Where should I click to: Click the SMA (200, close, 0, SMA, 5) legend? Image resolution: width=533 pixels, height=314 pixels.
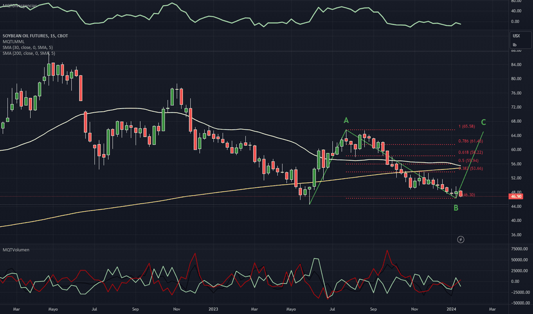29,53
